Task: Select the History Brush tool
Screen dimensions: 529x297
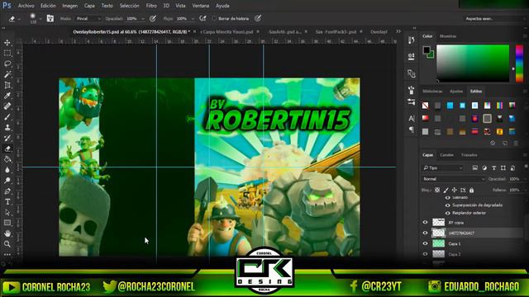Action: [x=7, y=138]
